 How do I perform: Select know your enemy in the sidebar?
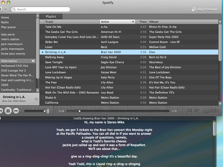click(x=13, y=54)
